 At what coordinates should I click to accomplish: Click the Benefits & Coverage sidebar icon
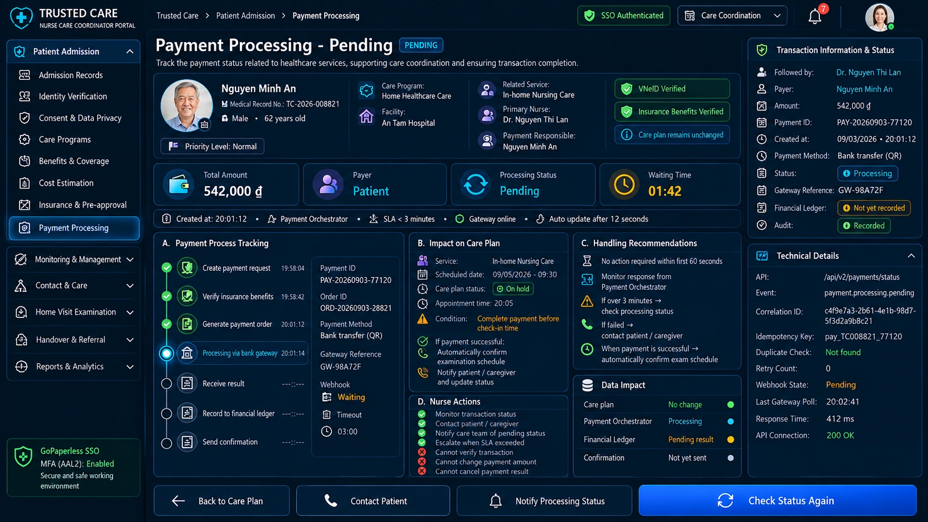pos(24,161)
